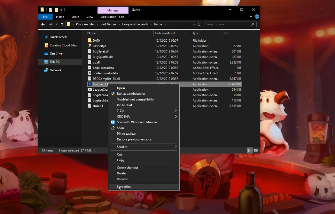Screen dimensions: 335x214
Task: Click the League of Legends application icon
Action: [89, 84]
